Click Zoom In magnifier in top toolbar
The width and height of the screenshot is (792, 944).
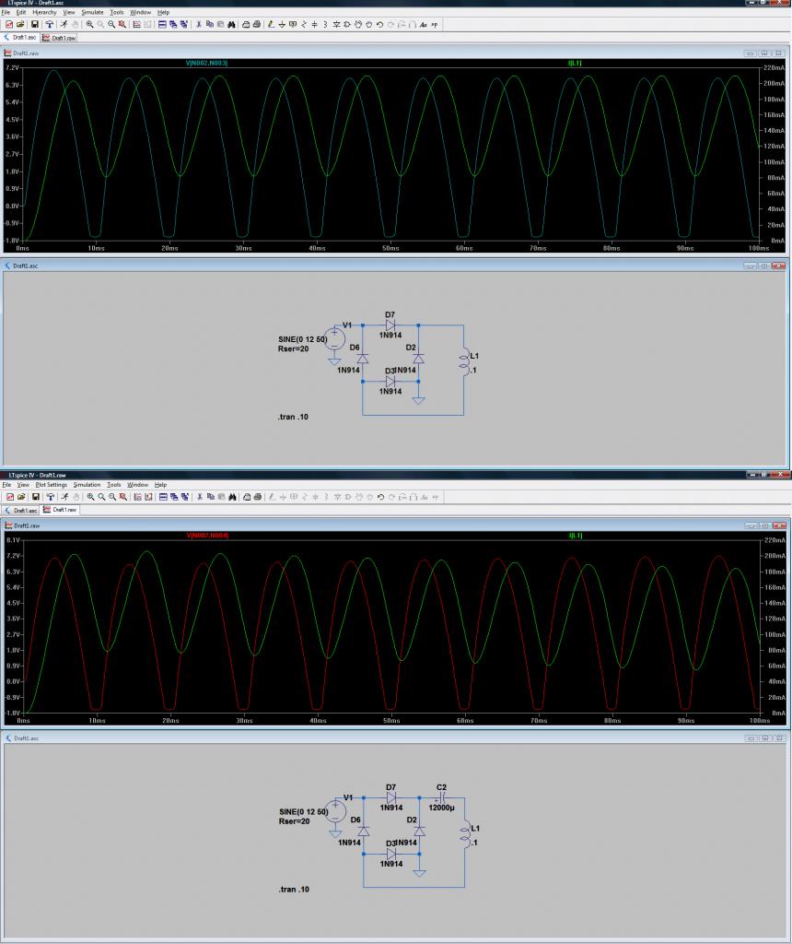coord(89,25)
